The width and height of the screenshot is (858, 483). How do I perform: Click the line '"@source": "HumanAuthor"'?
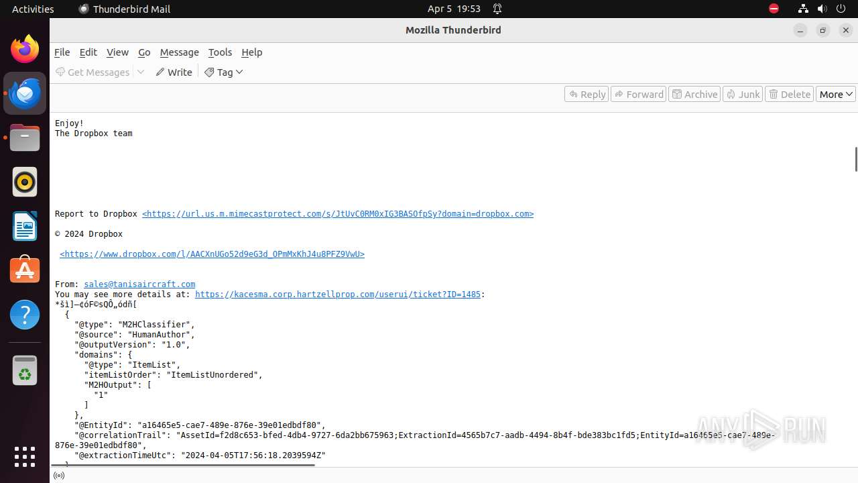(x=135, y=335)
